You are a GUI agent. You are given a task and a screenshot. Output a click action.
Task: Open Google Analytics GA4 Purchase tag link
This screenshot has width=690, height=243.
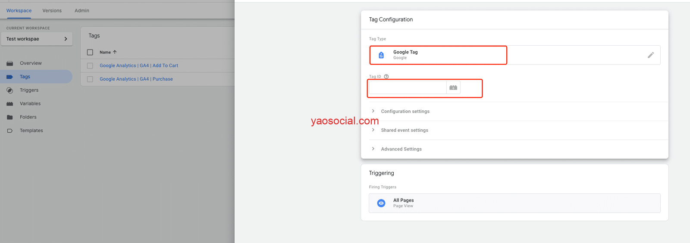point(136,79)
